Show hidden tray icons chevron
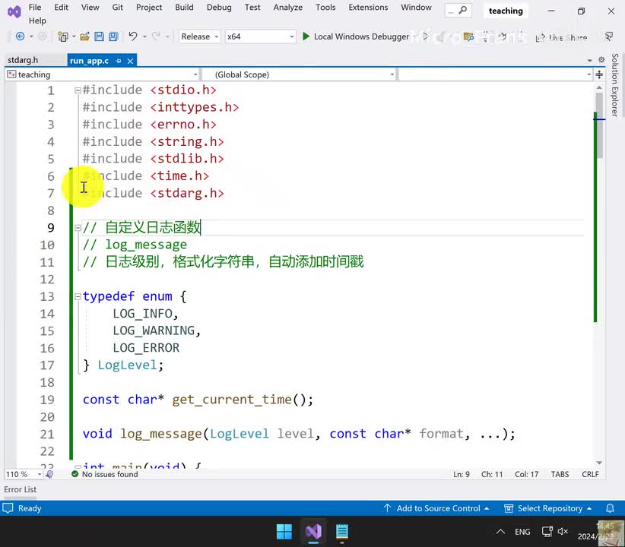The width and height of the screenshot is (625, 547). (x=500, y=532)
